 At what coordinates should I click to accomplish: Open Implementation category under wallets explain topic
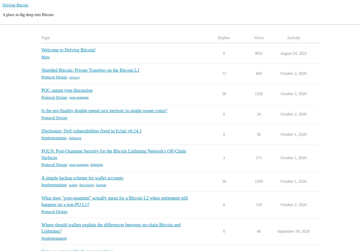(54, 238)
